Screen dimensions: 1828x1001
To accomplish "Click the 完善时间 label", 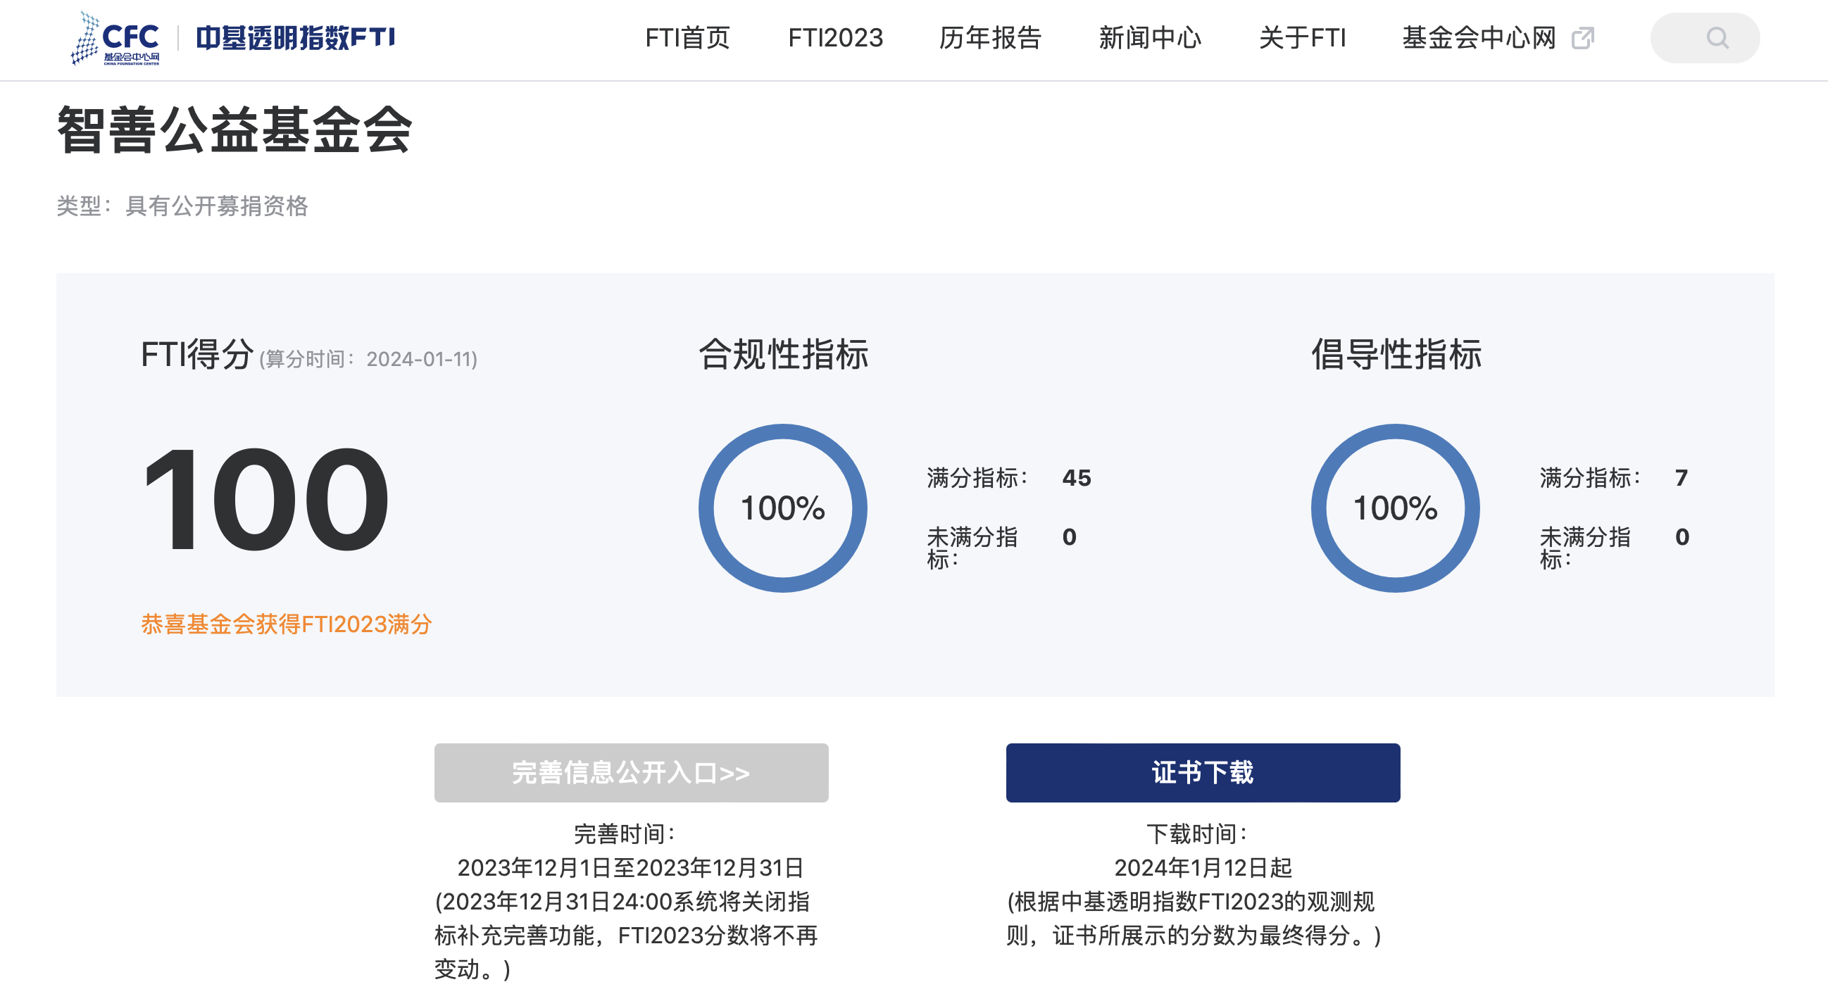I will (x=624, y=833).
